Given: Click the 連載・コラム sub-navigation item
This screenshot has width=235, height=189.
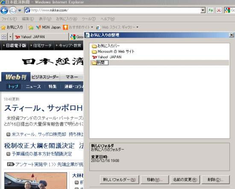Looking at the screenshot, I should [x=74, y=87].
